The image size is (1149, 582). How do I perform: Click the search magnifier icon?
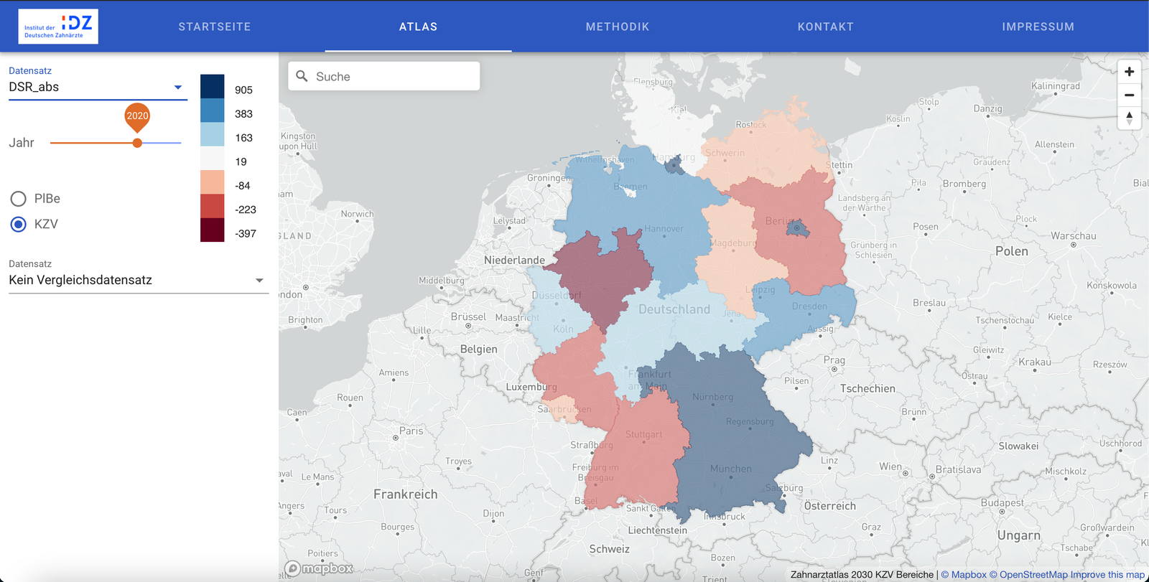click(x=302, y=76)
